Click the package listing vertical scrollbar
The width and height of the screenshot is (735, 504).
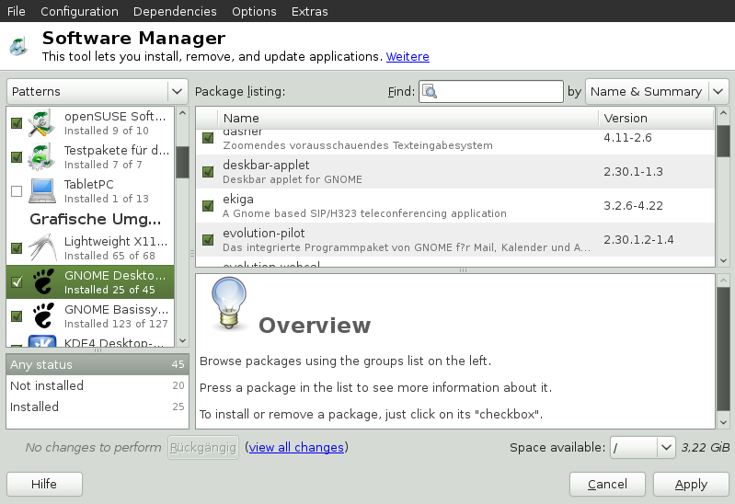pyautogui.click(x=723, y=193)
